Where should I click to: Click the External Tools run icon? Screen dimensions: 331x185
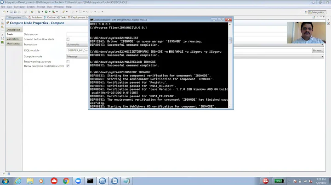(53, 12)
